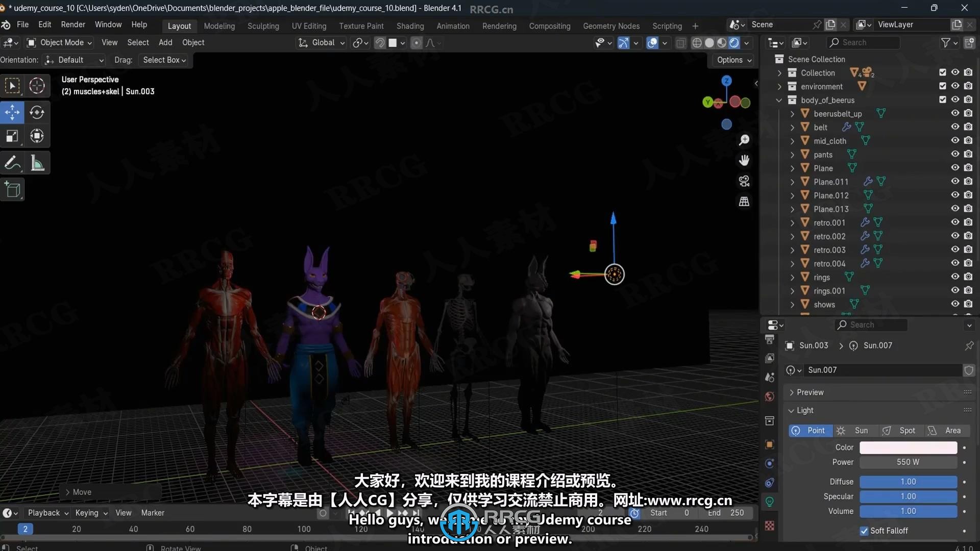This screenshot has width=980, height=551.
Task: Hide retro.001 in viewport
Action: (x=955, y=222)
